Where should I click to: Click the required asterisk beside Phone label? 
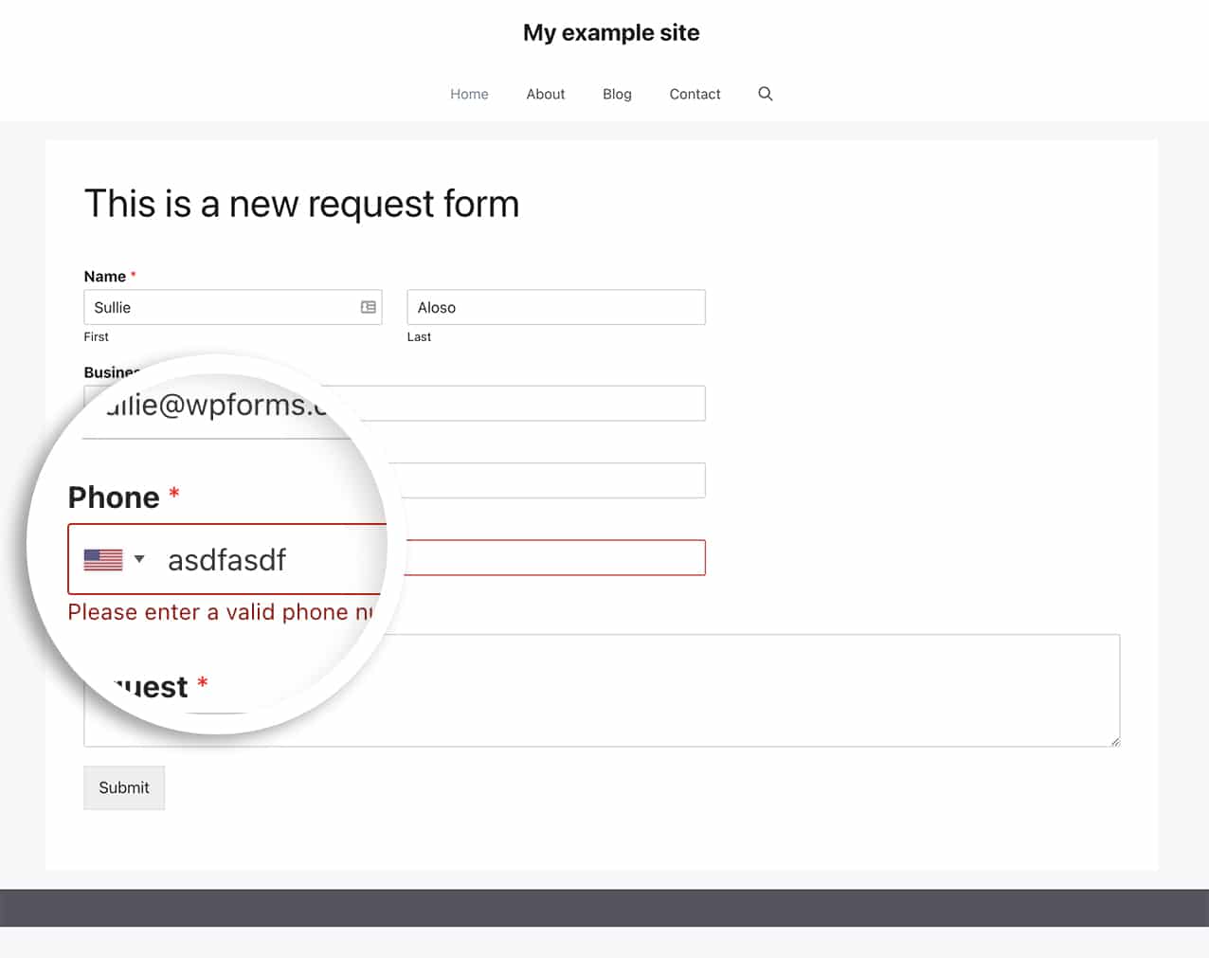(173, 494)
